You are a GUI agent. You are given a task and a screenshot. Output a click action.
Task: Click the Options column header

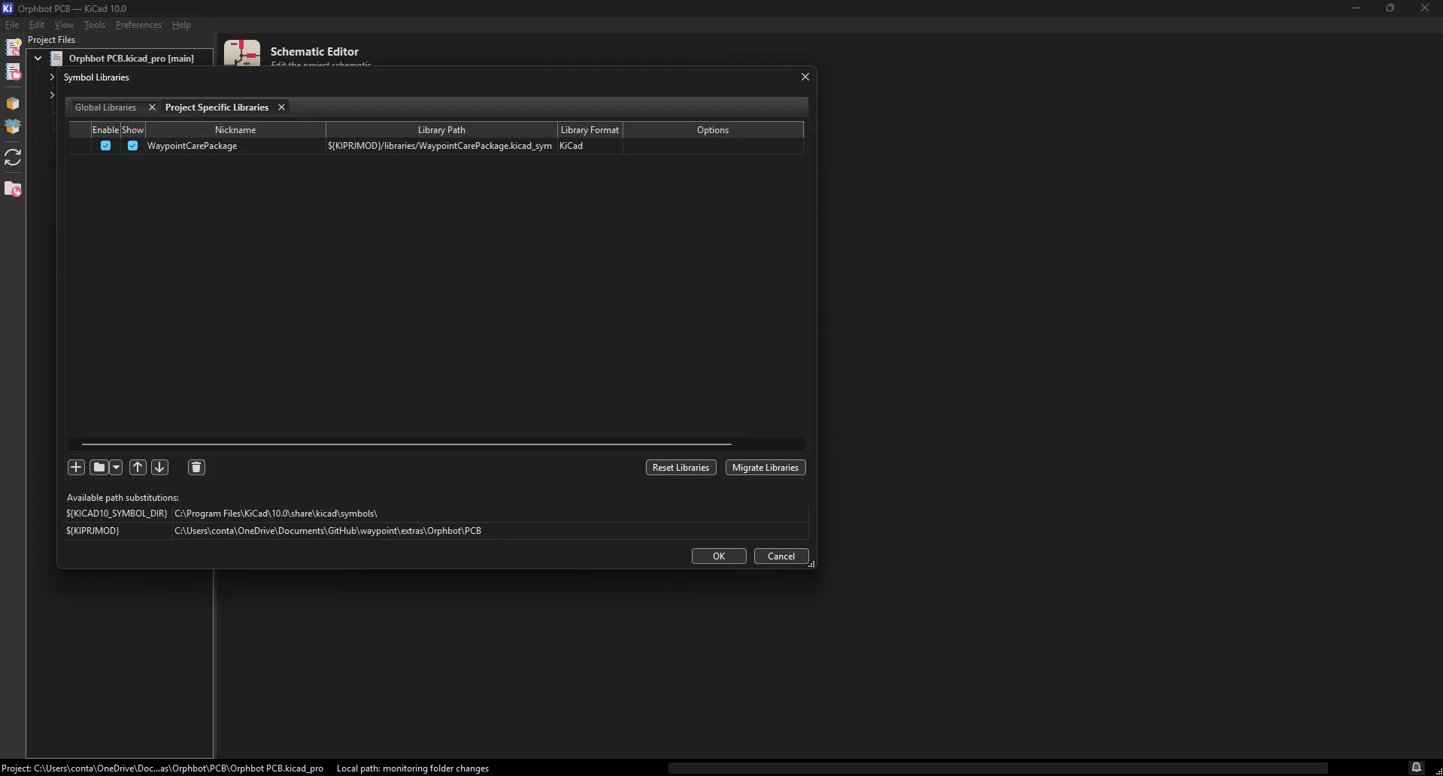tap(713, 130)
